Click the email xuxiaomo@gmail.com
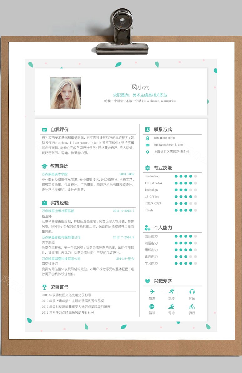Viewport: 242px width, 373px height. [x=169, y=145]
